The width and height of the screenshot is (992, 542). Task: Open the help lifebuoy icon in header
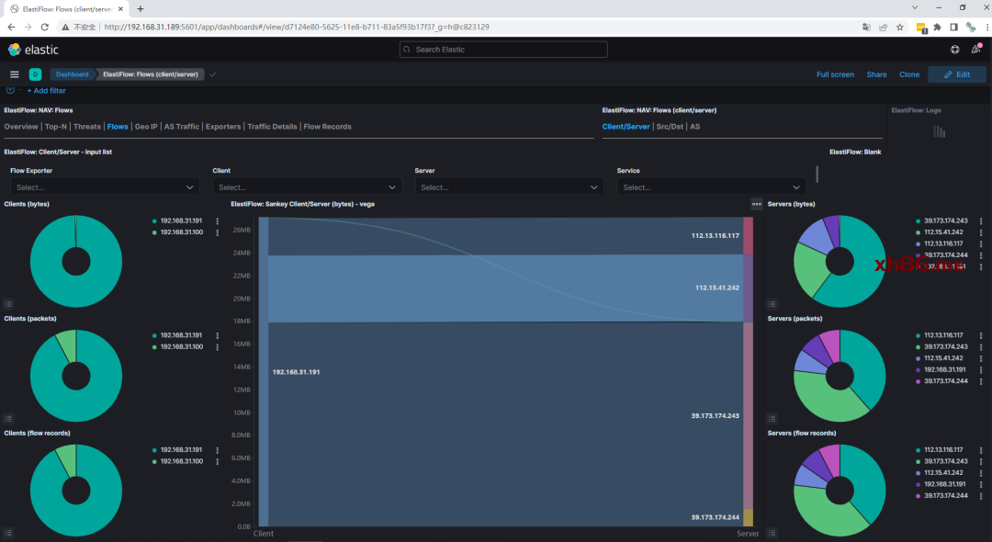954,50
